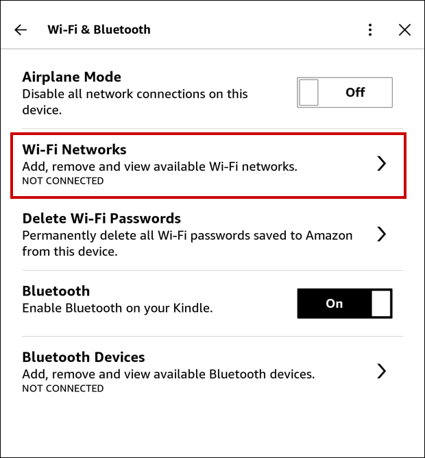The width and height of the screenshot is (425, 458).
Task: Click the Wi-Fi & Bluetooth page title
Action: click(x=99, y=29)
